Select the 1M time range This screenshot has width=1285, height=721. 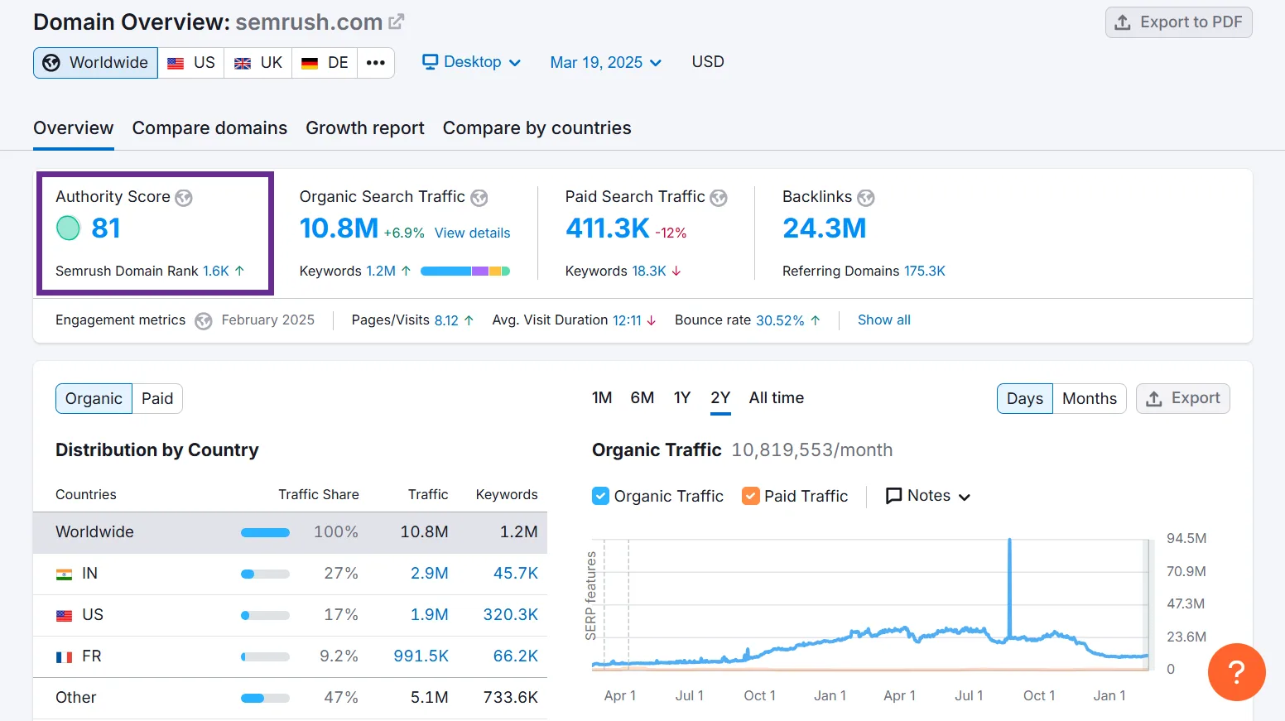click(602, 398)
